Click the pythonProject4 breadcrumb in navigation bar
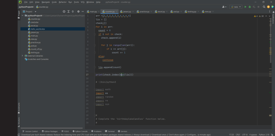275x136 pixels. [x=26, y=7]
